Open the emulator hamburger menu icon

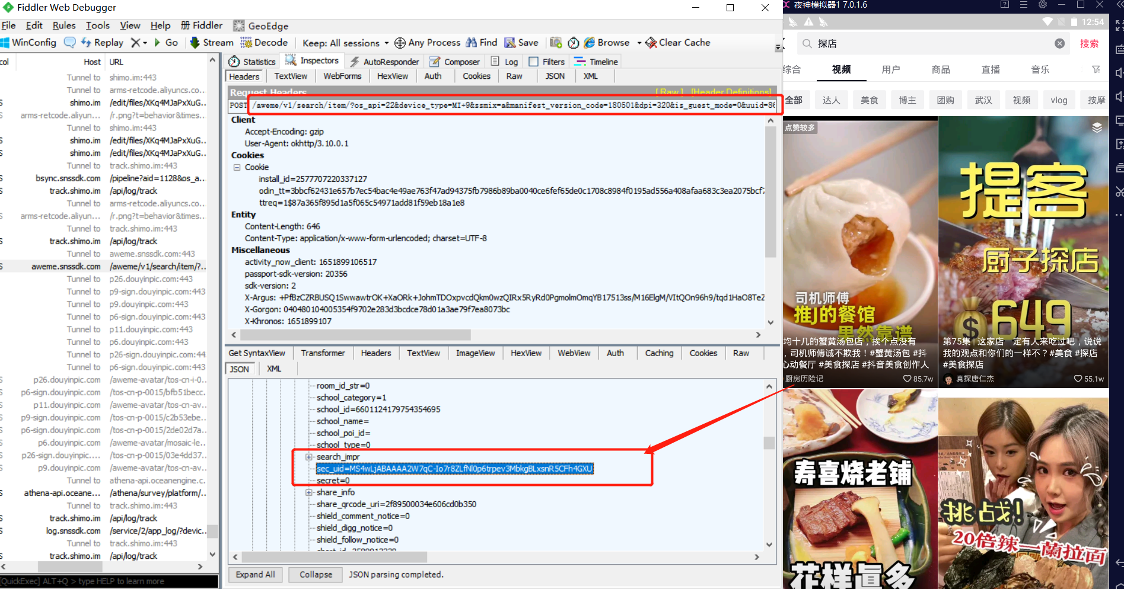[x=1024, y=5]
